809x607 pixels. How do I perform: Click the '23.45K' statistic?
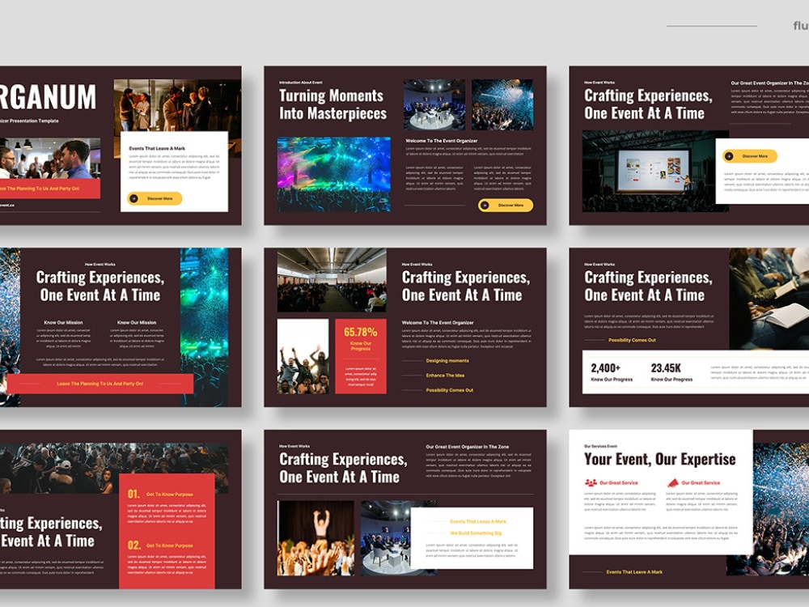point(666,368)
